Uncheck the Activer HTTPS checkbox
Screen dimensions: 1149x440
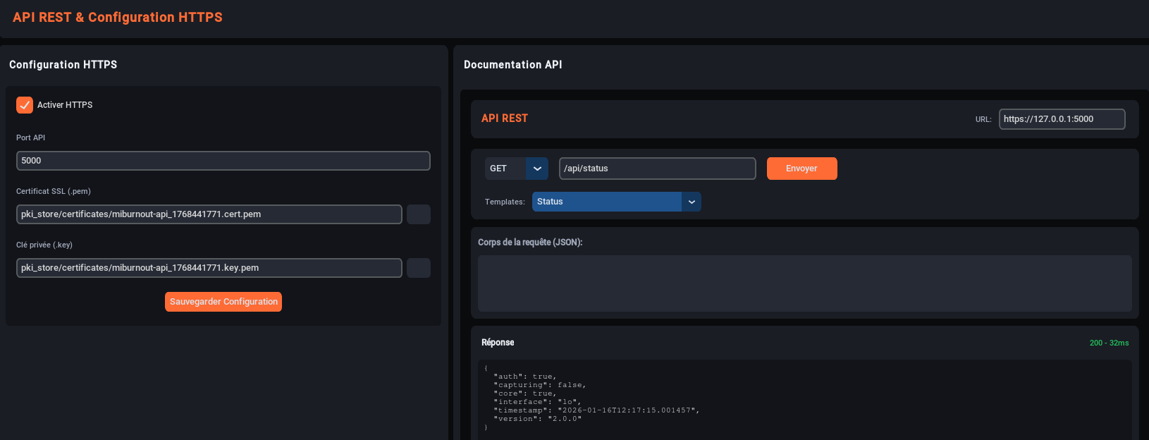[25, 105]
